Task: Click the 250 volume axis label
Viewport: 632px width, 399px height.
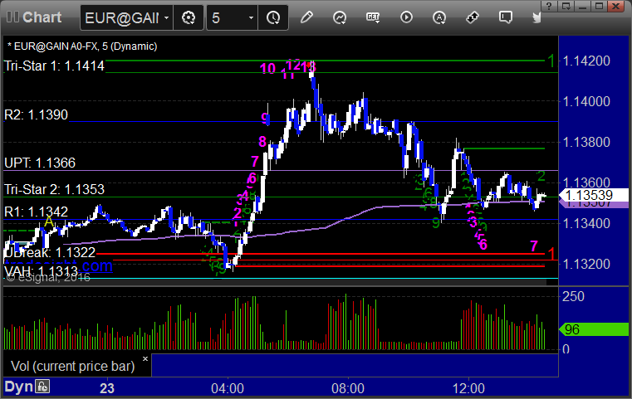Action: click(573, 297)
